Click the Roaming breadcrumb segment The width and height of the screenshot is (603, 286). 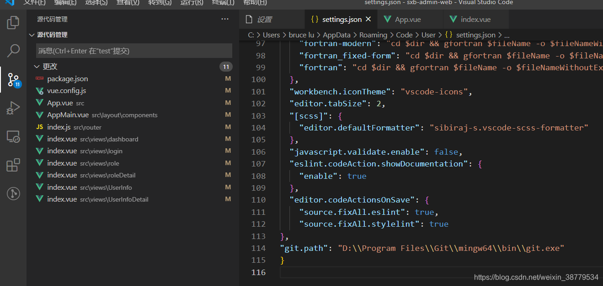(373, 35)
